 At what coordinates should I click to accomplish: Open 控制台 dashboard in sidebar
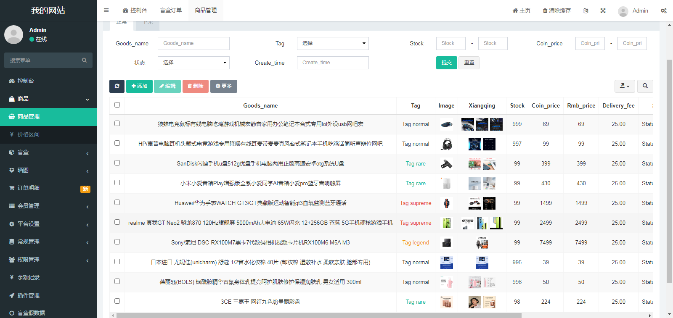(48, 81)
